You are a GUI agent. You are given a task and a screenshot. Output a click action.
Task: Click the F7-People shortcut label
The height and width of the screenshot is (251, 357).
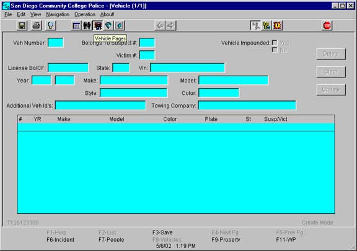click(x=112, y=240)
